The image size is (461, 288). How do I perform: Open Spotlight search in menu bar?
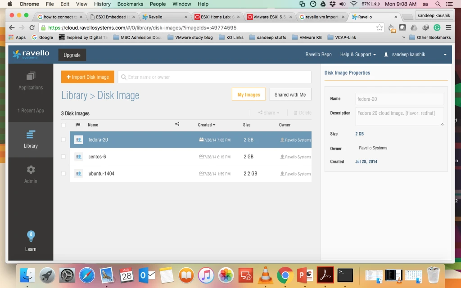pos(438,4)
